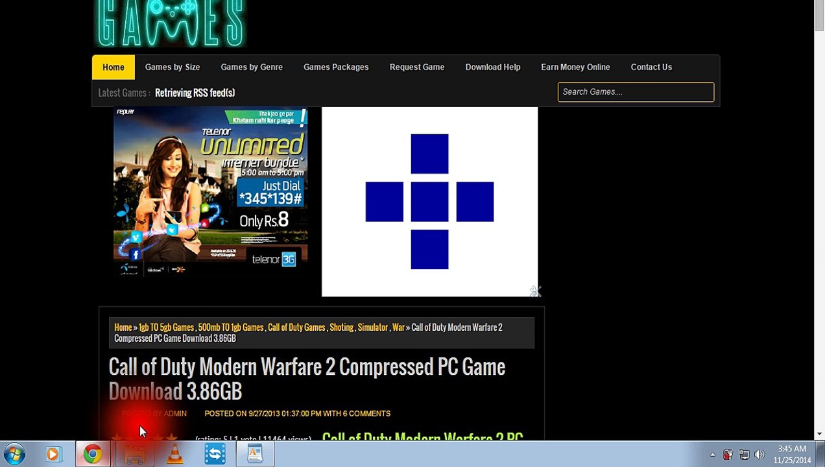
Task: Click the Call of Duty post title
Action: tap(307, 379)
